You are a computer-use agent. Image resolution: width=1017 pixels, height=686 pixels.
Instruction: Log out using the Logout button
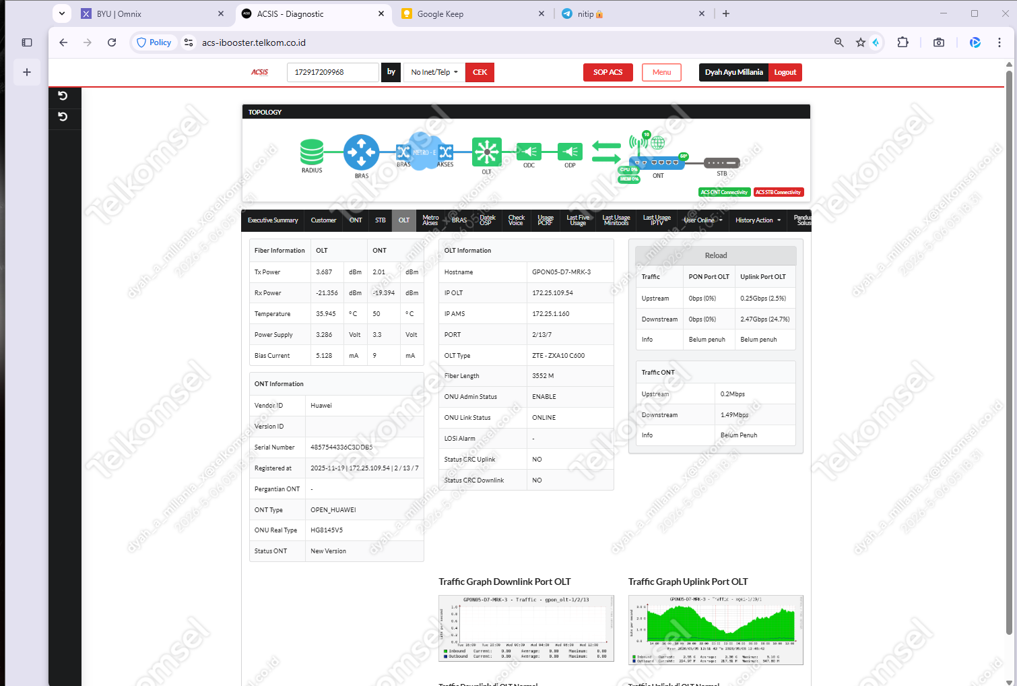click(785, 72)
